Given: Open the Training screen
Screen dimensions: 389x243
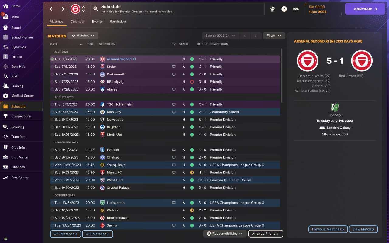Looking at the screenshot, I should click(17, 86).
